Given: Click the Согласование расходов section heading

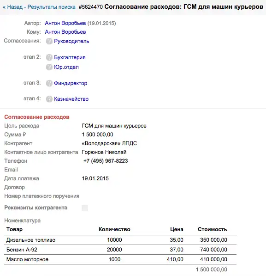Looking at the screenshot, I should coord(37,117).
